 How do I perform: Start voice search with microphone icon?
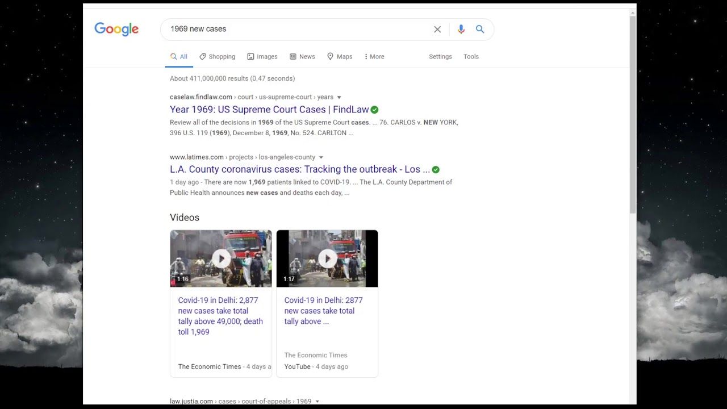click(461, 30)
